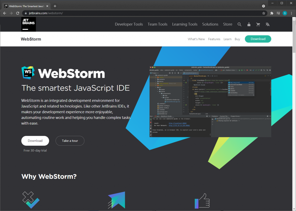296x211 pixels.
Task: Open the Buy link
Action: (x=237, y=39)
